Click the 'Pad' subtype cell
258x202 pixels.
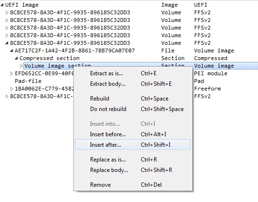coord(199,81)
